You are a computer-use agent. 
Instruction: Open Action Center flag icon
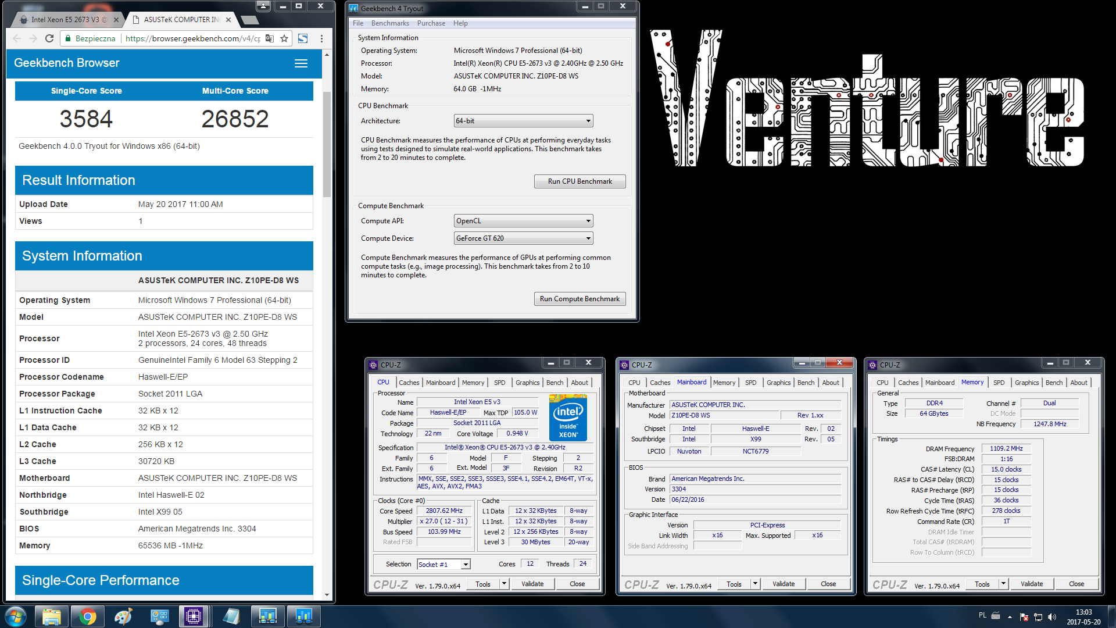pos(1024,617)
